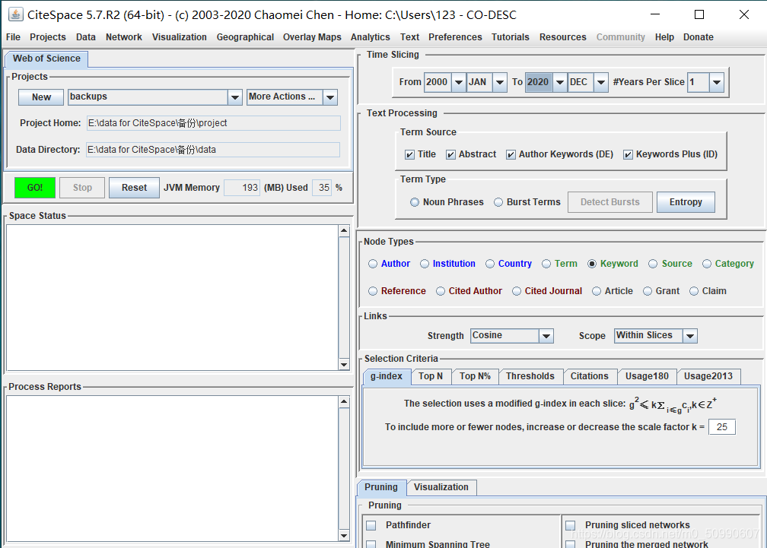Select Country node type
This screenshot has height=548, width=767.
coord(490,264)
